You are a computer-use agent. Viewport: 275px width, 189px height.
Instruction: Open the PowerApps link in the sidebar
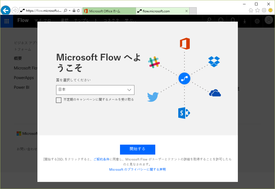(24, 77)
